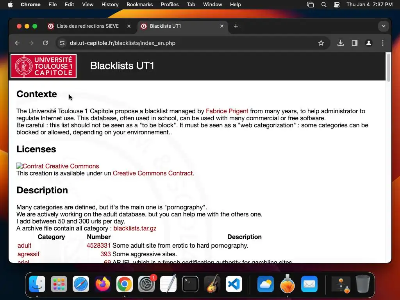This screenshot has height=300, width=400.
Task: Close the Blacklists UT1 tab
Action: point(222,26)
